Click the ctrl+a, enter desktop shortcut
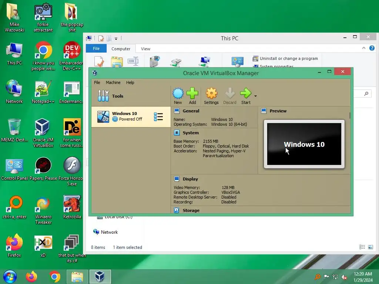The image size is (379, 284). tap(14, 207)
